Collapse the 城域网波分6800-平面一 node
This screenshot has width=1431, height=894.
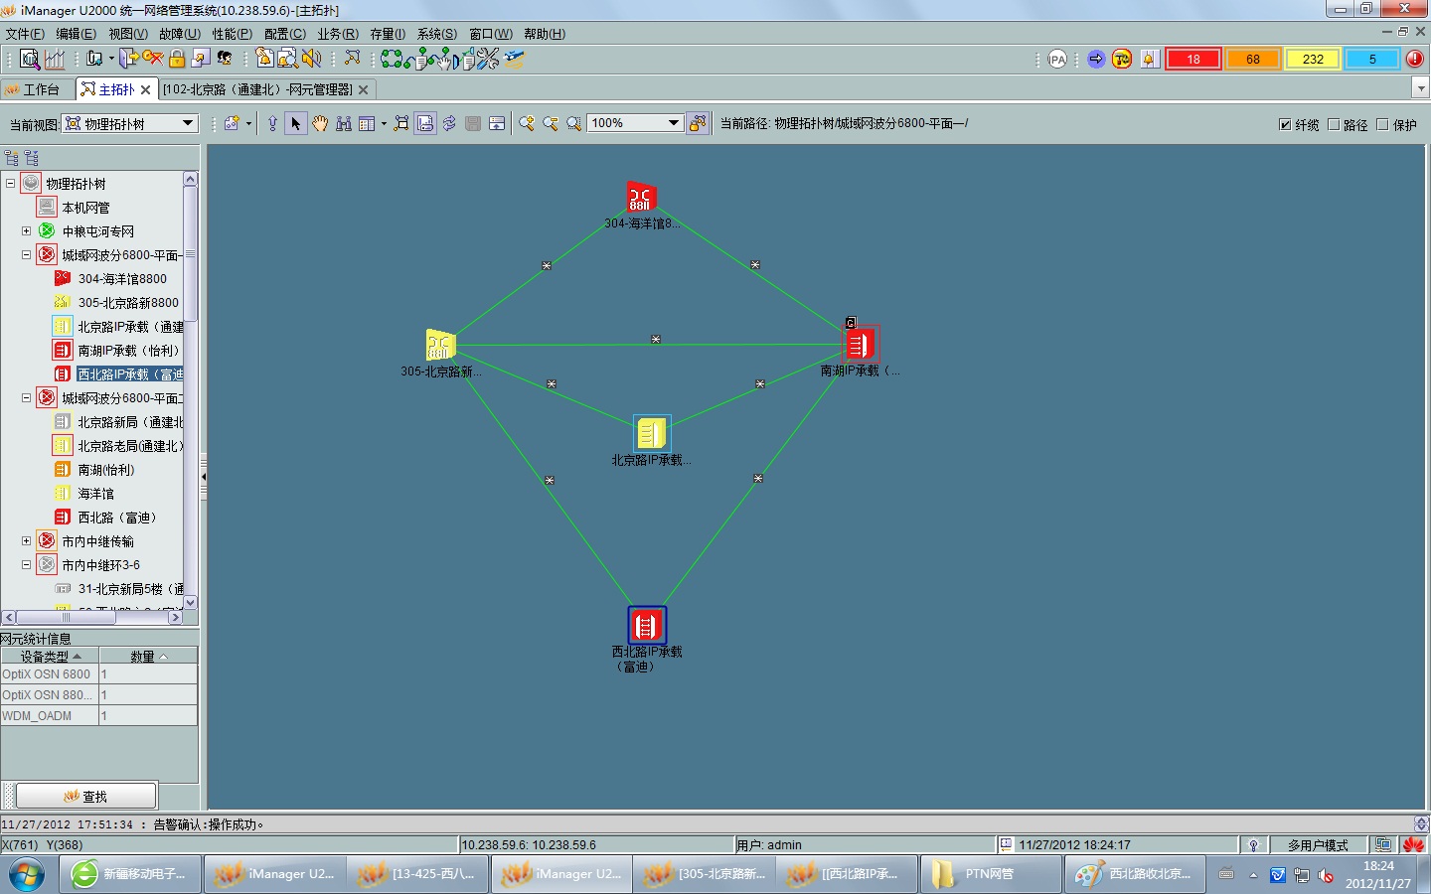click(x=26, y=255)
